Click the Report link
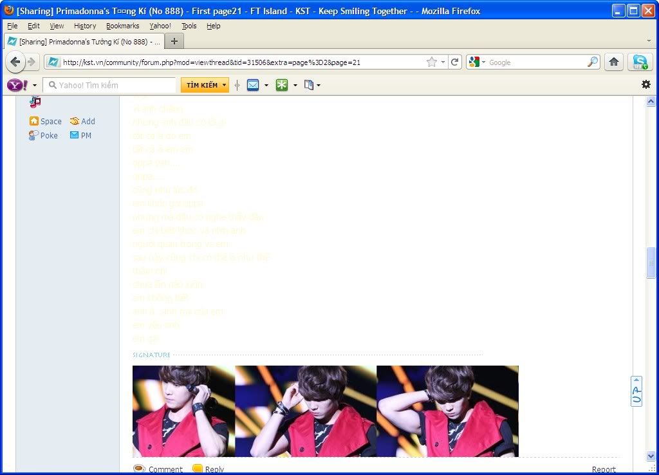Viewport: 659px width, 475px height. pos(604,469)
